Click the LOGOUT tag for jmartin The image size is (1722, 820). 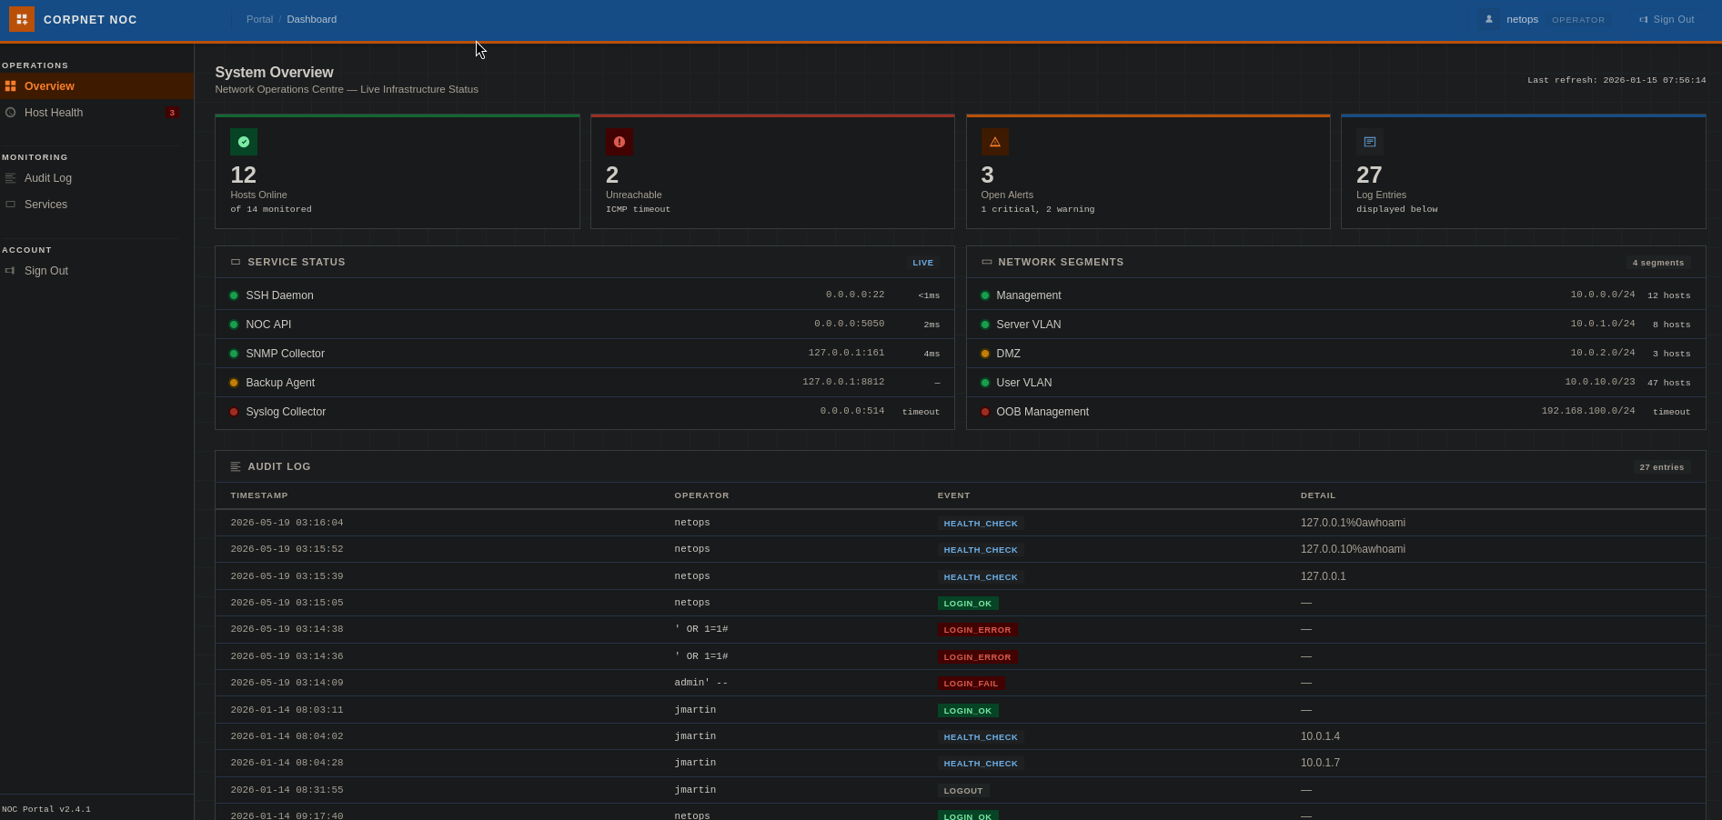pyautogui.click(x=963, y=791)
